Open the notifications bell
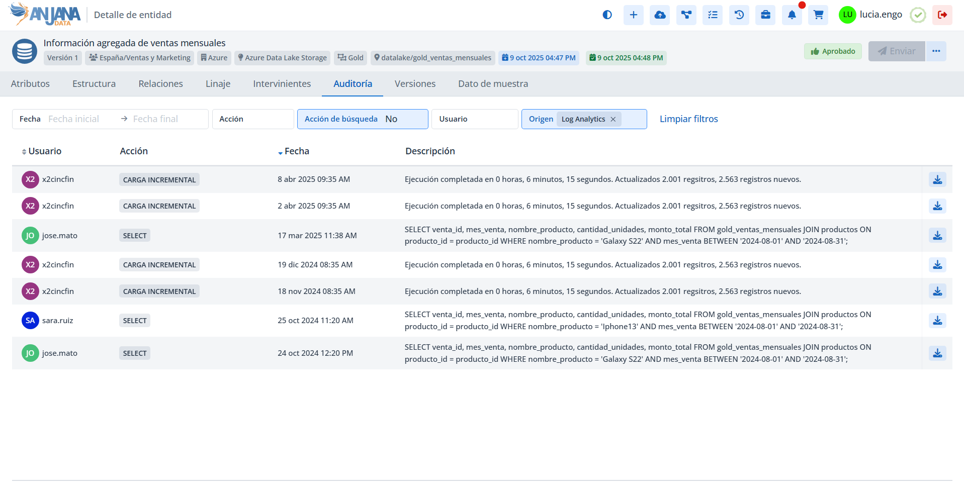Image resolution: width=964 pixels, height=494 pixels. pyautogui.click(x=792, y=15)
